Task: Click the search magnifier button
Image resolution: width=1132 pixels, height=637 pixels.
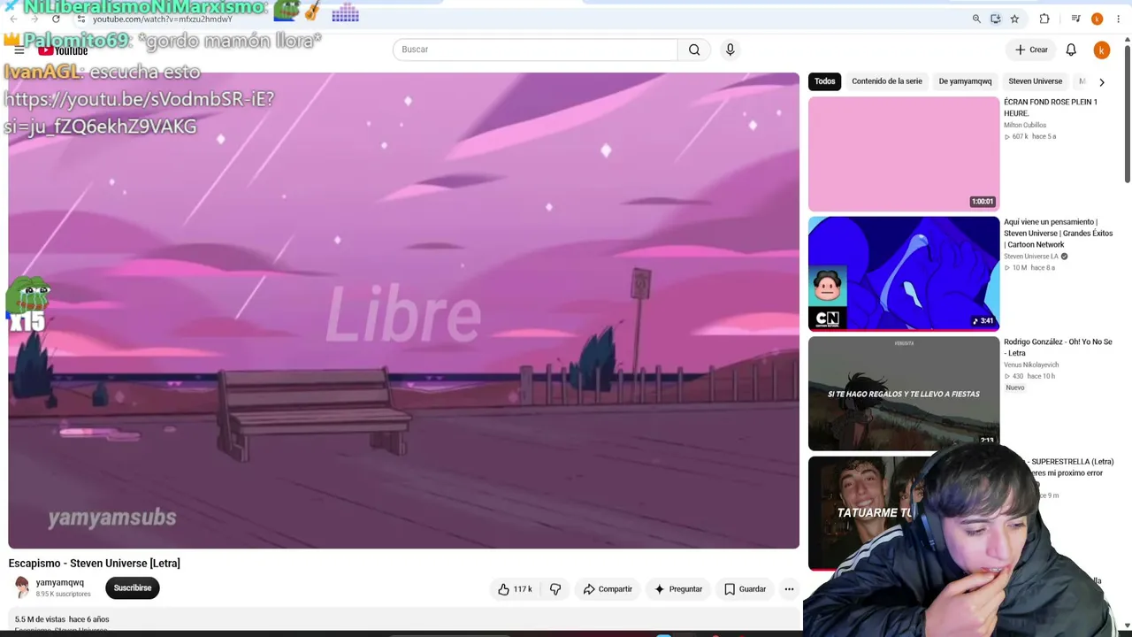Action: [x=694, y=50]
